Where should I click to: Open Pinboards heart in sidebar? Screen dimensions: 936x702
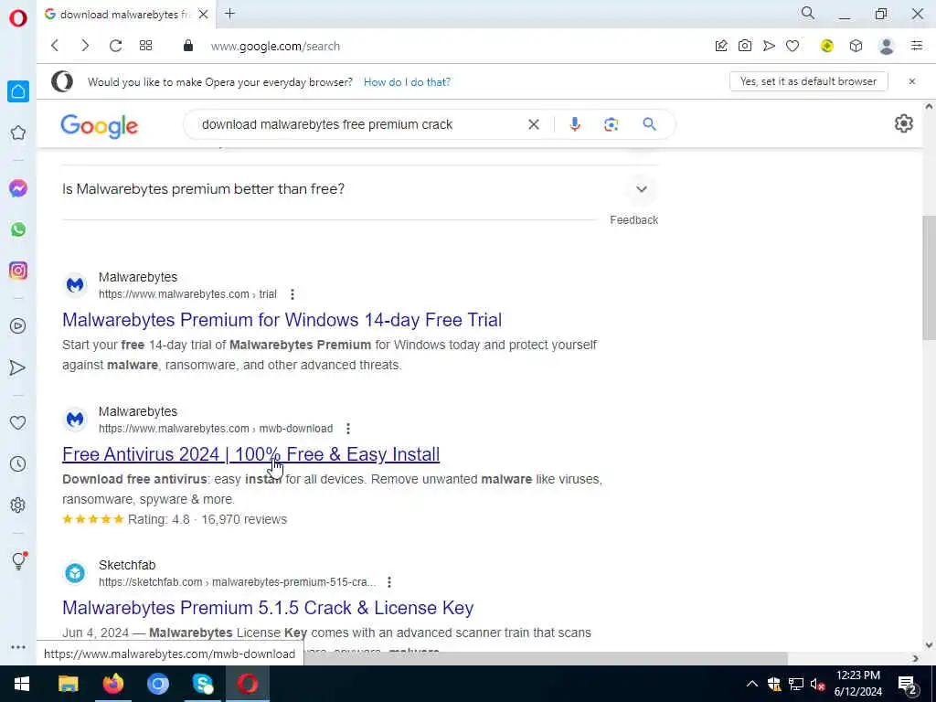point(18,422)
